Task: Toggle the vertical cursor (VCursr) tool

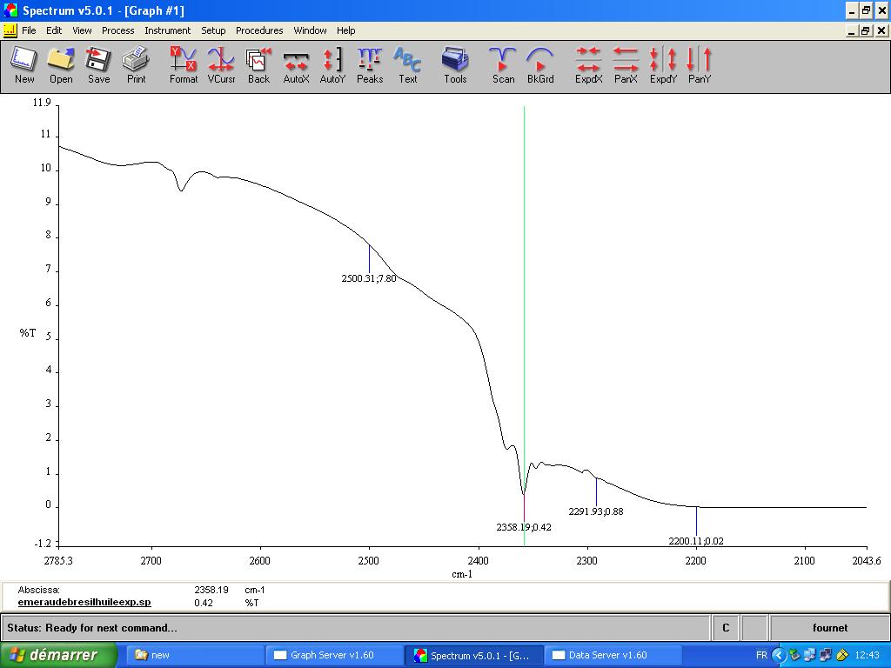Action: click(x=221, y=65)
